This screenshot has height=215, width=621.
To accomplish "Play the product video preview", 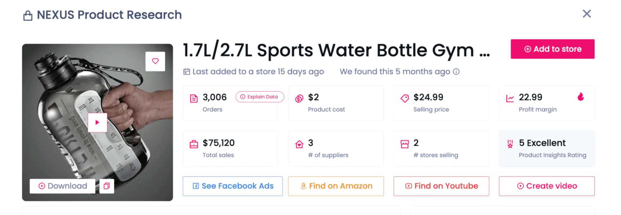I will (x=97, y=122).
